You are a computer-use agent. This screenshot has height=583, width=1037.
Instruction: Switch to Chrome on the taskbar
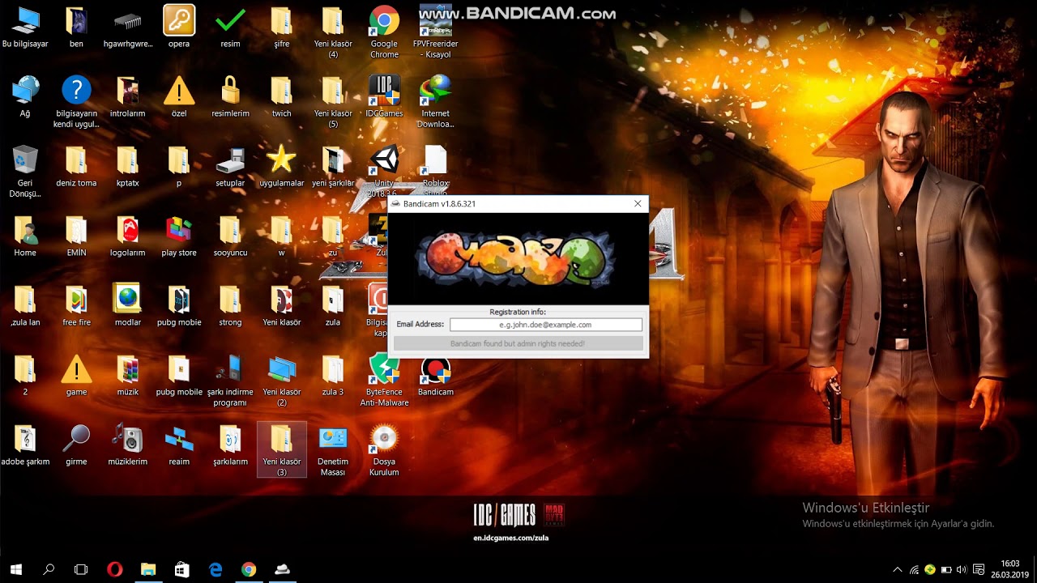pyautogui.click(x=249, y=569)
